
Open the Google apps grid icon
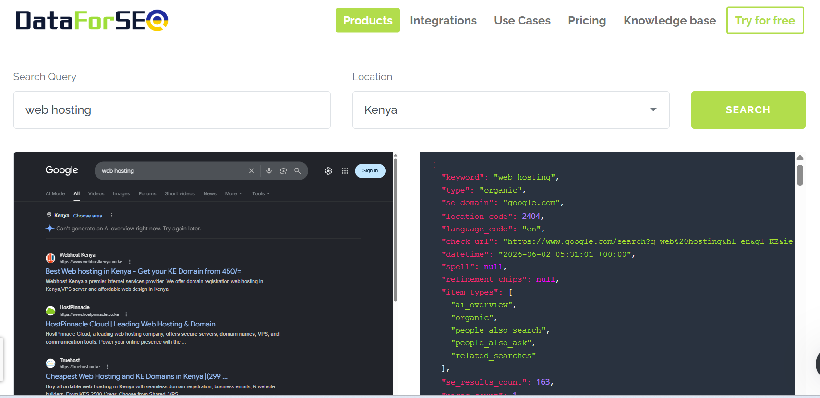pyautogui.click(x=345, y=171)
